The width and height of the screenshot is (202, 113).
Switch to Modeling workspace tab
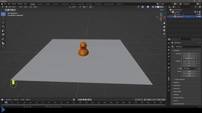click(40, 4)
